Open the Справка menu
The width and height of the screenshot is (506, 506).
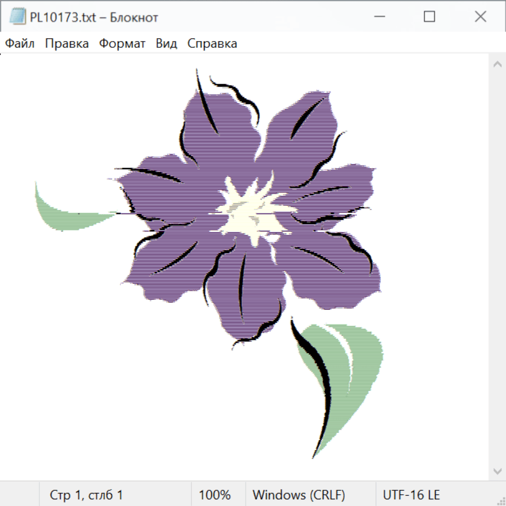tap(212, 44)
